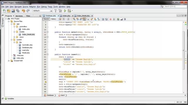
Task: Switch to the Index.php editor tab
Action: pos(66,16)
